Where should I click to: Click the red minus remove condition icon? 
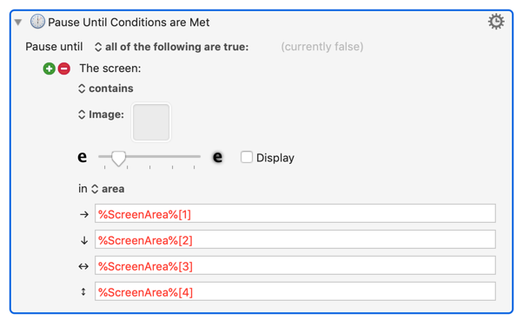tap(64, 68)
